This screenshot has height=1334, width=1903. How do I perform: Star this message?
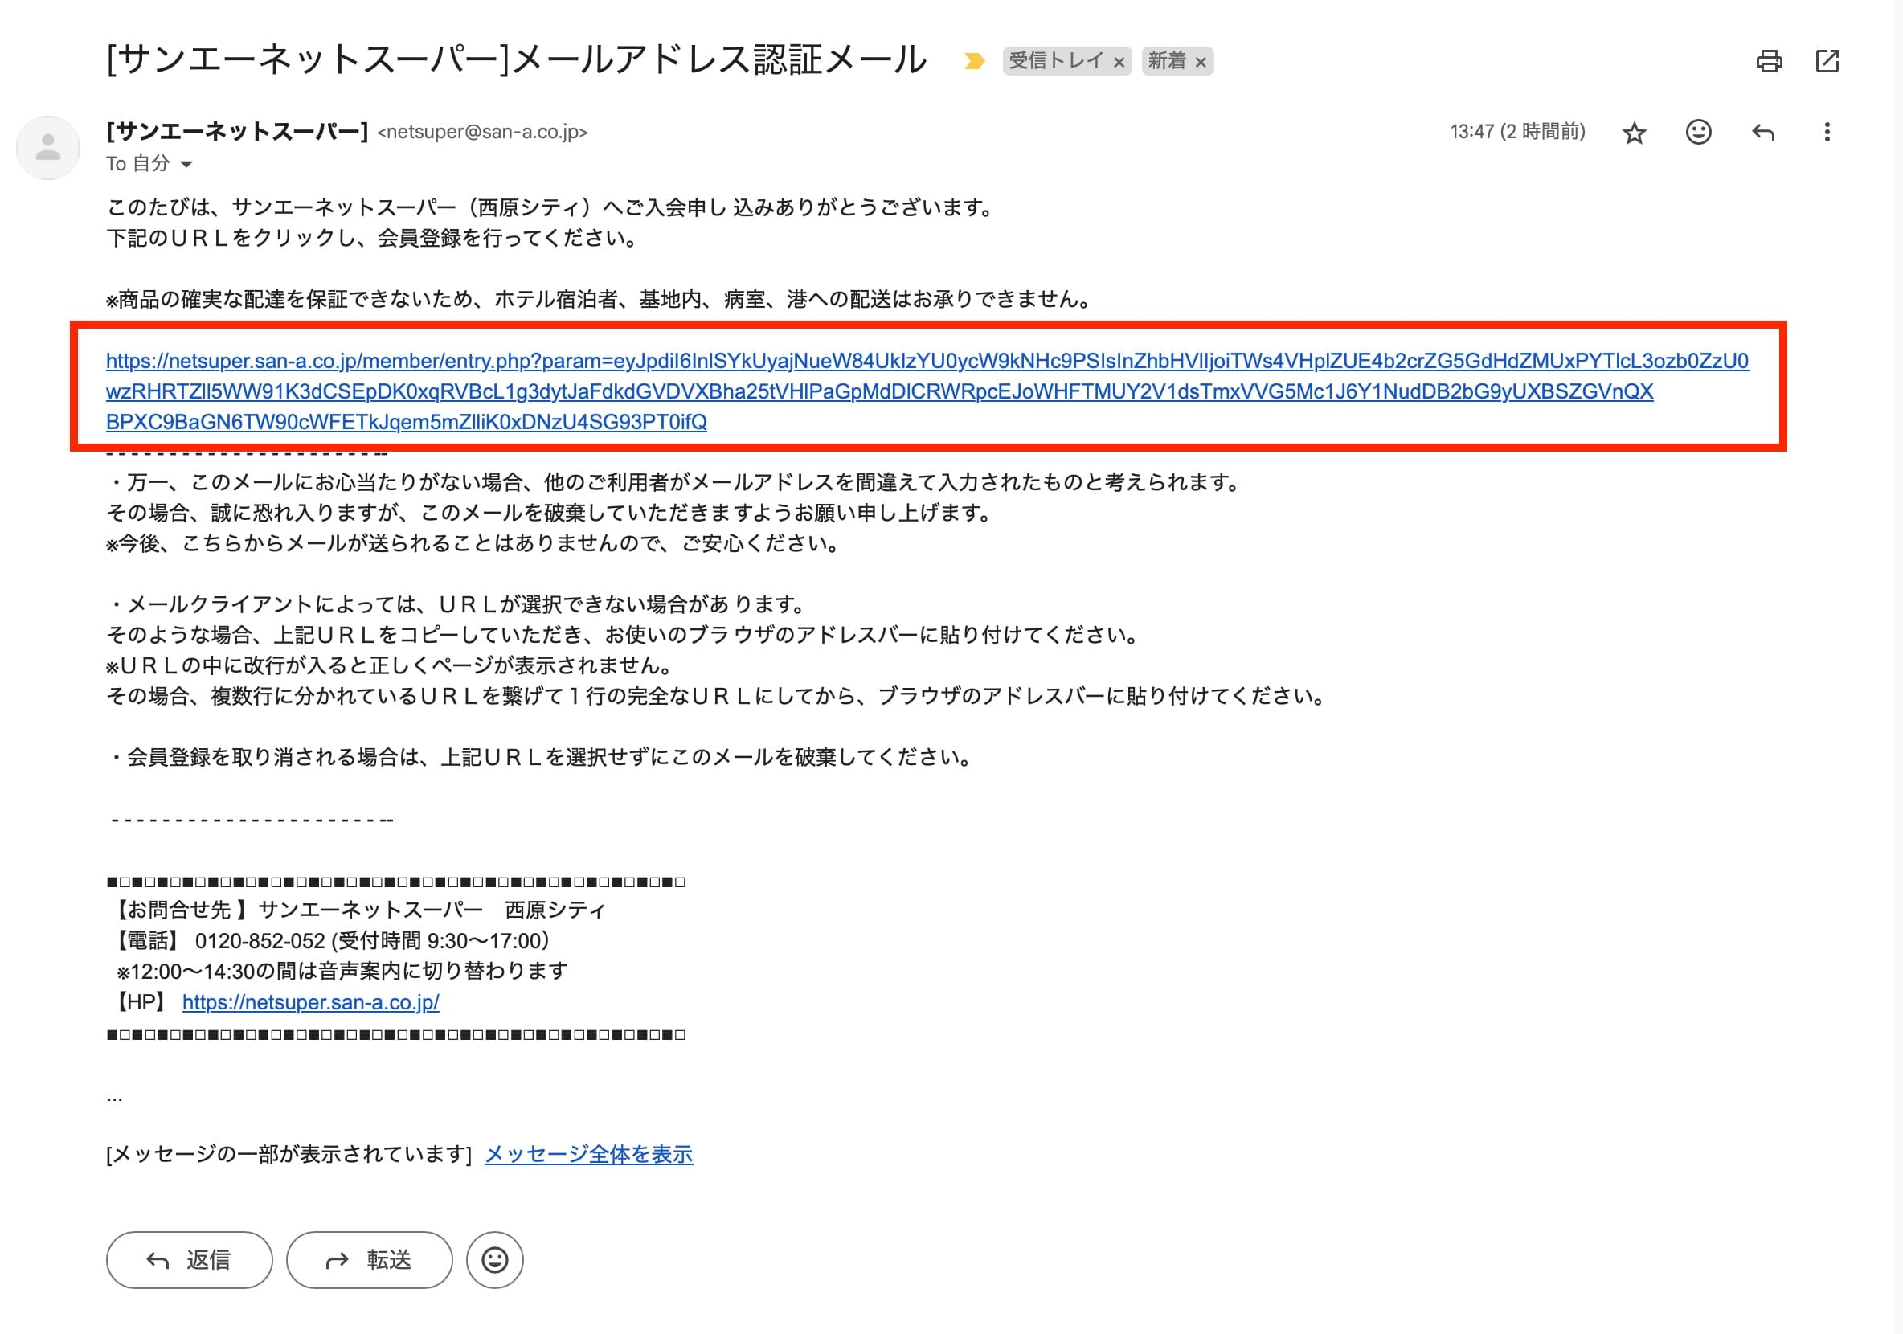point(1634,133)
